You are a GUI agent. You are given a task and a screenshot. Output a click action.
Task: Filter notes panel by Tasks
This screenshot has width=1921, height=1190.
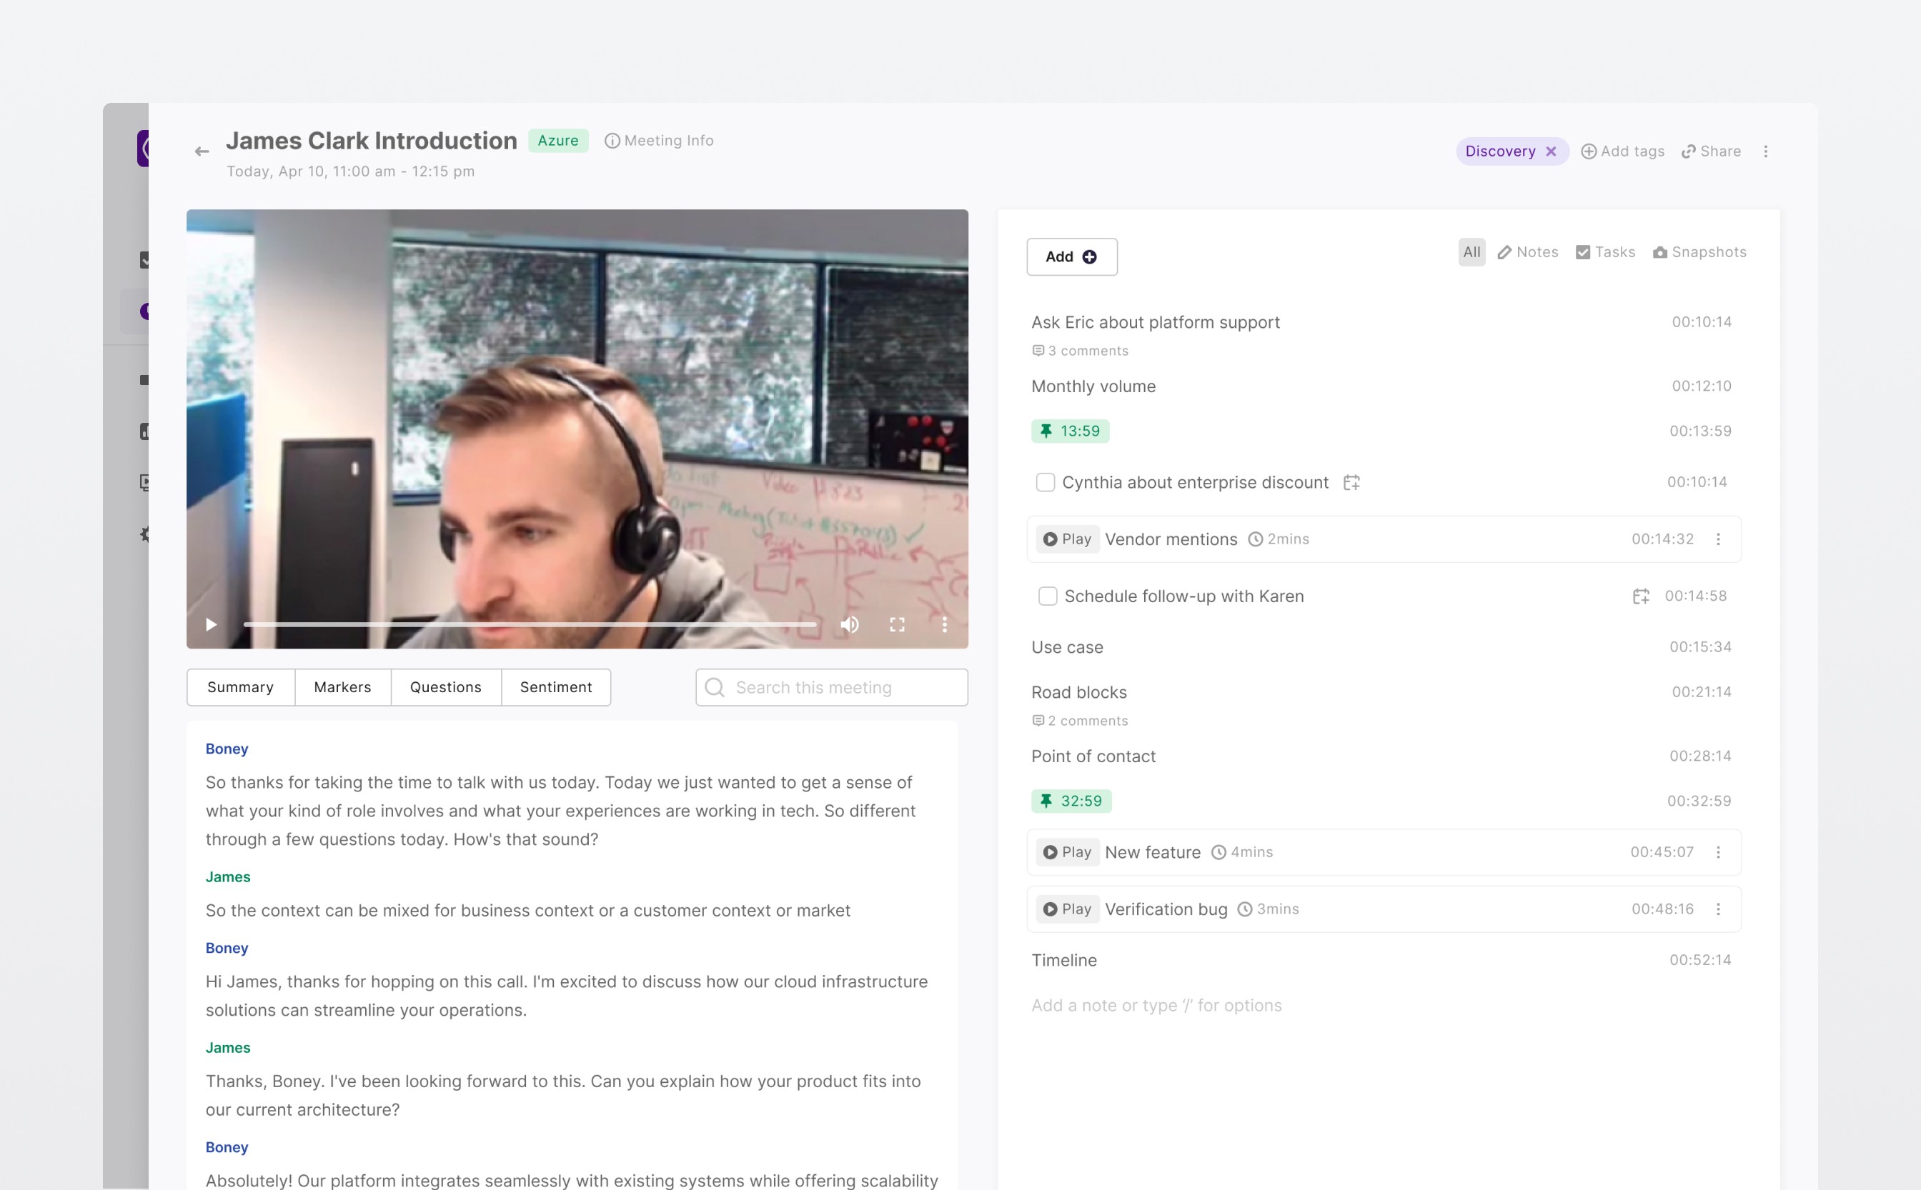tap(1605, 252)
